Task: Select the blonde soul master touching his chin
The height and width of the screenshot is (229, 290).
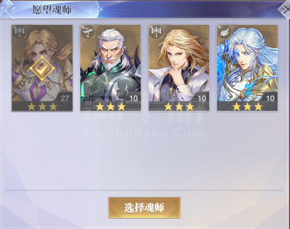Action: click(x=179, y=68)
